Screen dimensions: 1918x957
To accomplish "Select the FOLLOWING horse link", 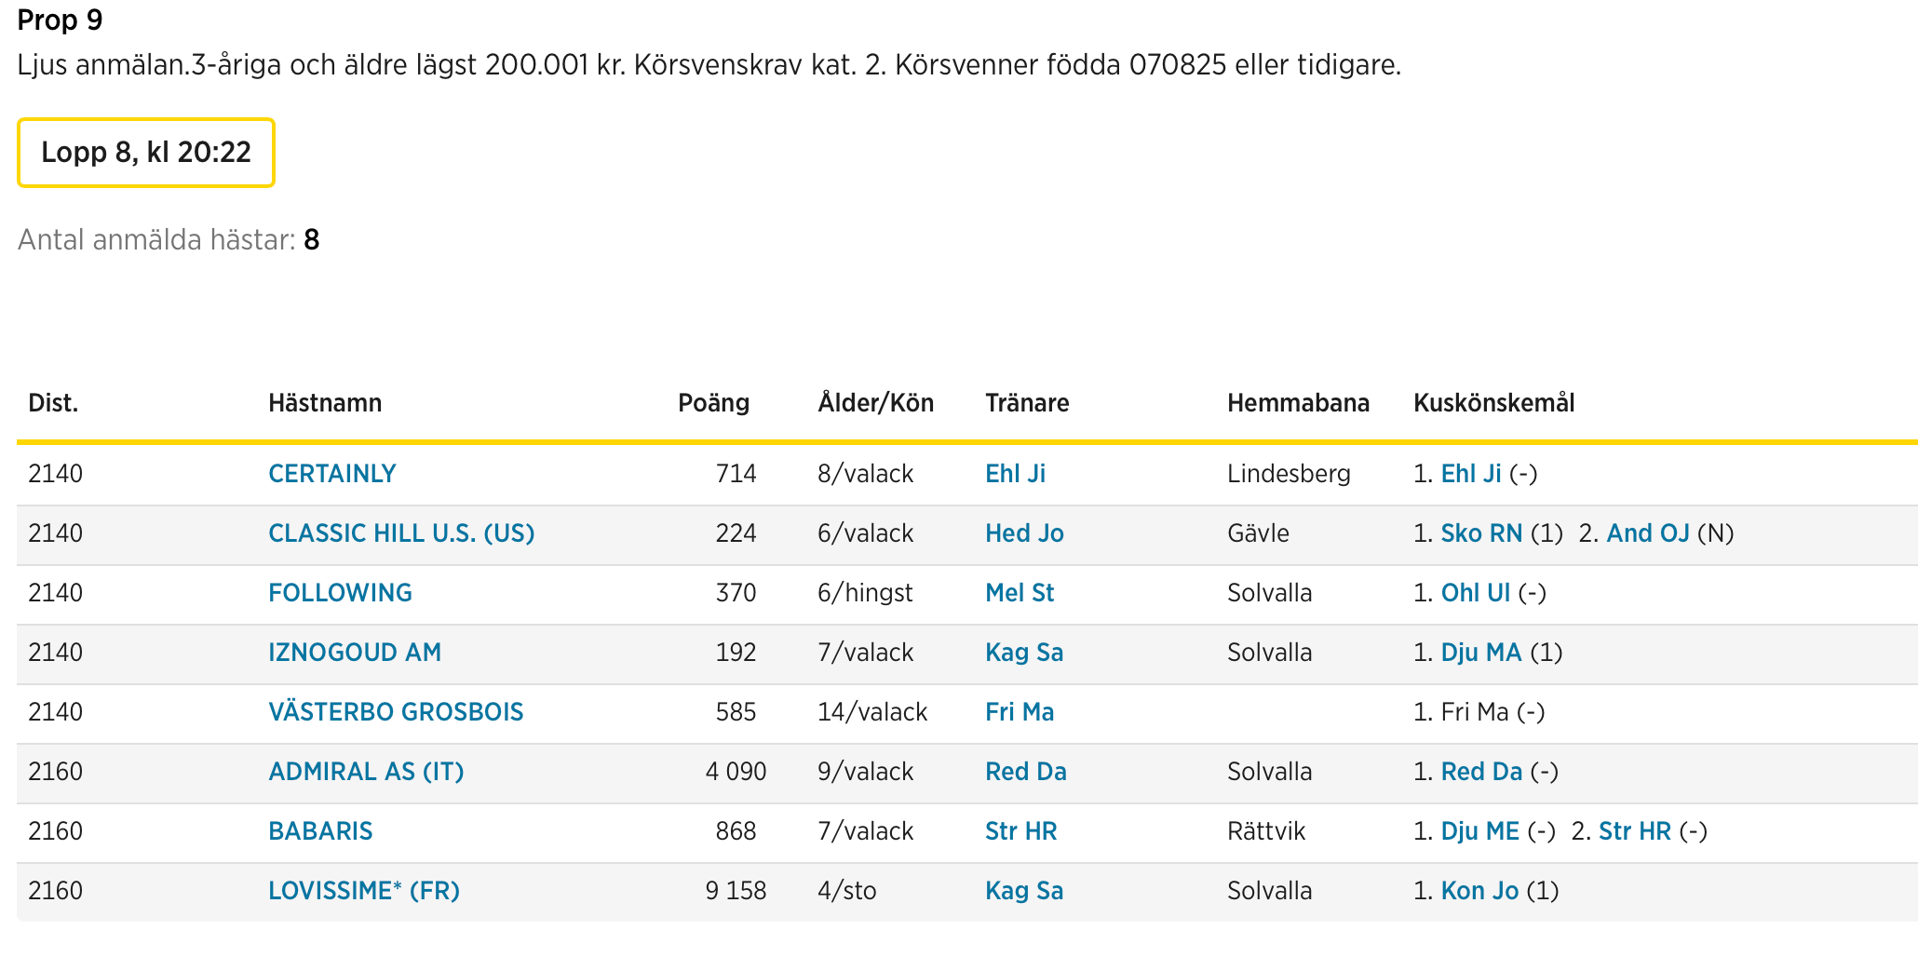I will pos(340,593).
